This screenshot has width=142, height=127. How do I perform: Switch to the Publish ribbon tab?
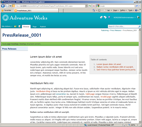tap(43, 27)
